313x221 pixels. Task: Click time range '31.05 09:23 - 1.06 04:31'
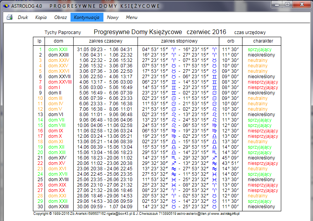(105, 50)
